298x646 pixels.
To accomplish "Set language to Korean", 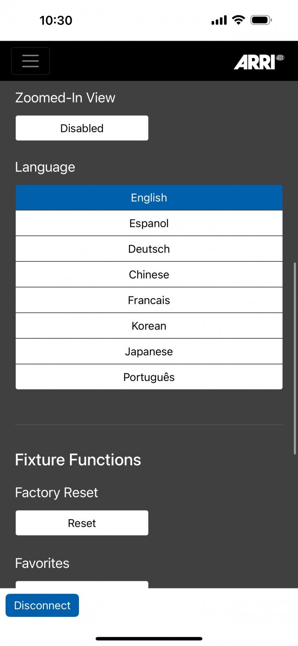I will [x=149, y=326].
